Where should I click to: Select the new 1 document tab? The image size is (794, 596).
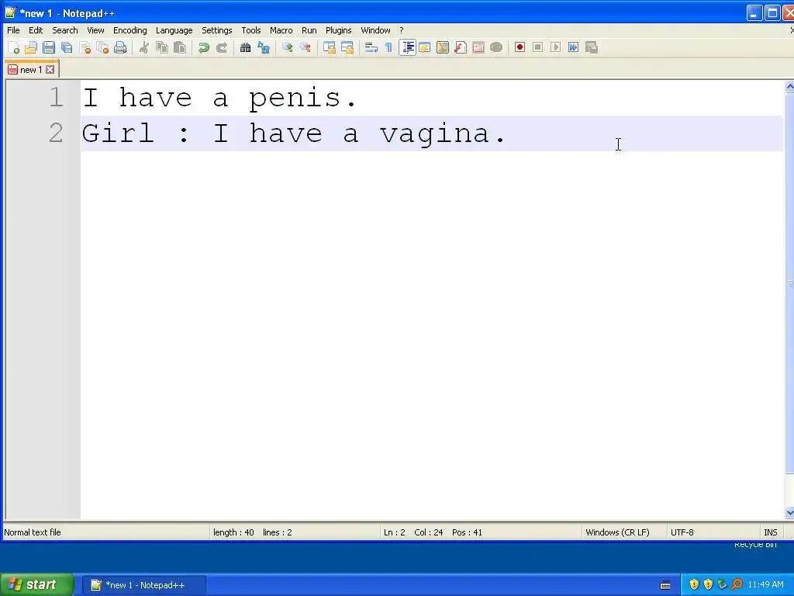pyautogui.click(x=32, y=69)
